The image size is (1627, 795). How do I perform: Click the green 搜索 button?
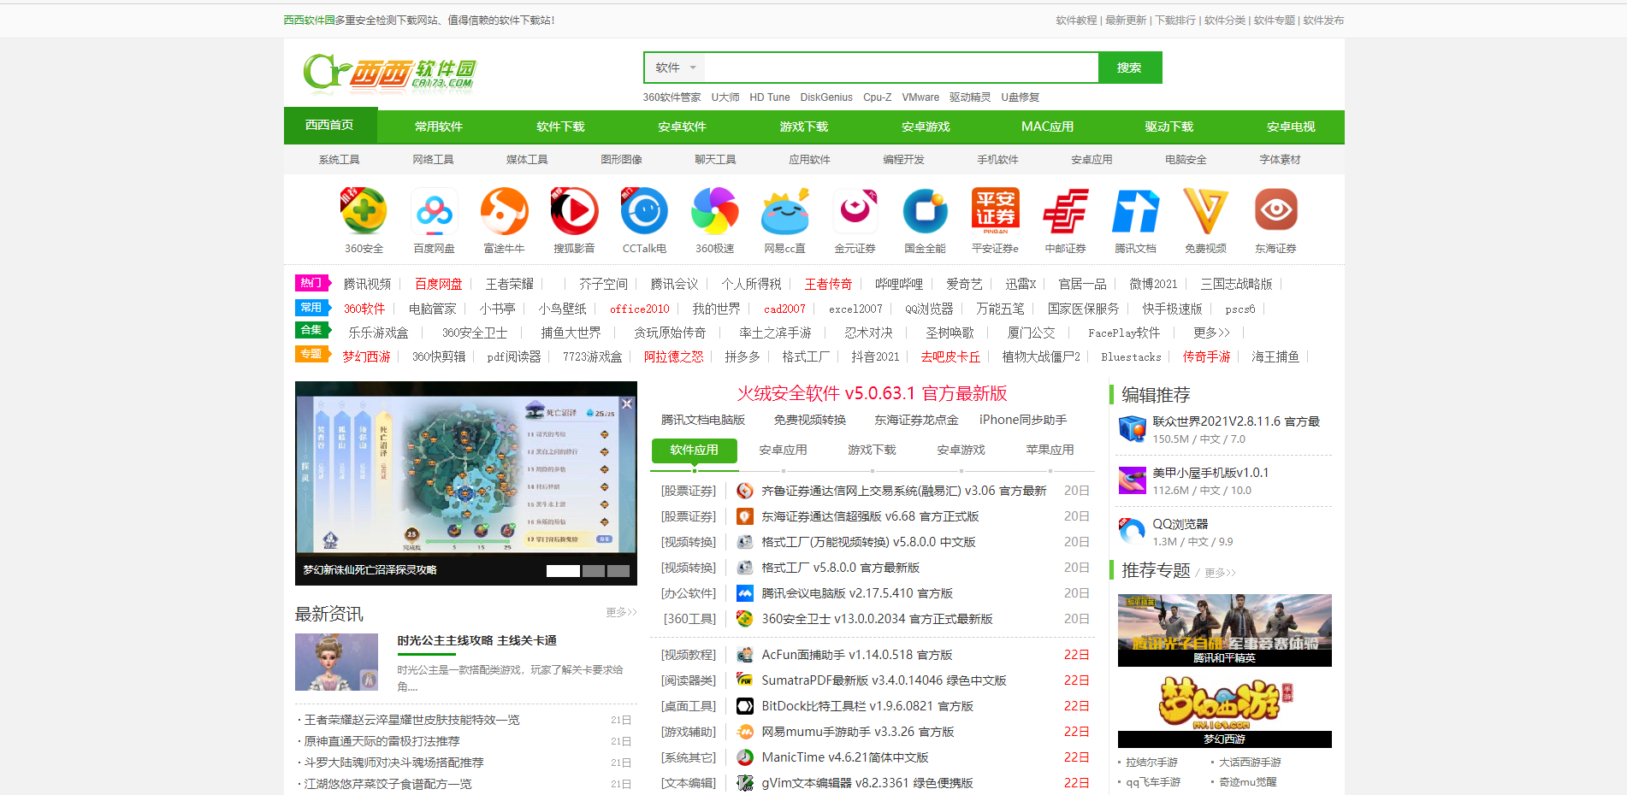pyautogui.click(x=1130, y=68)
